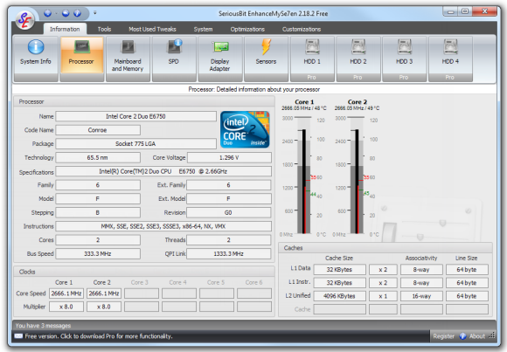
Task: Open the HDD 1 drive icon
Action: click(x=312, y=59)
